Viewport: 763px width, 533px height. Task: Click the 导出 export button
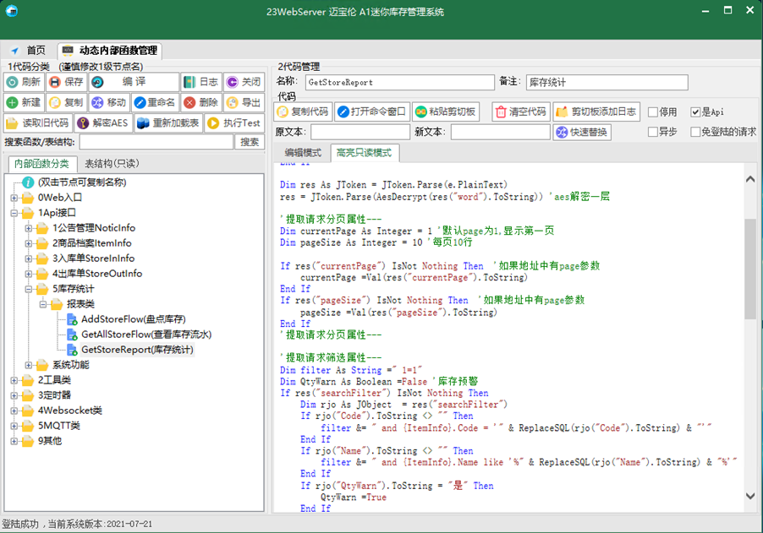(244, 102)
